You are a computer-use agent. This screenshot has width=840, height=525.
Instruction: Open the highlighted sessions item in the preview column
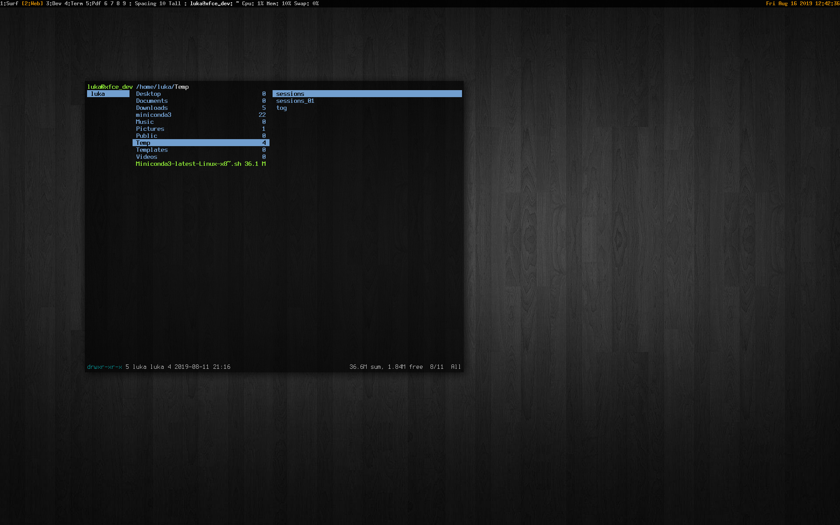tap(290, 94)
